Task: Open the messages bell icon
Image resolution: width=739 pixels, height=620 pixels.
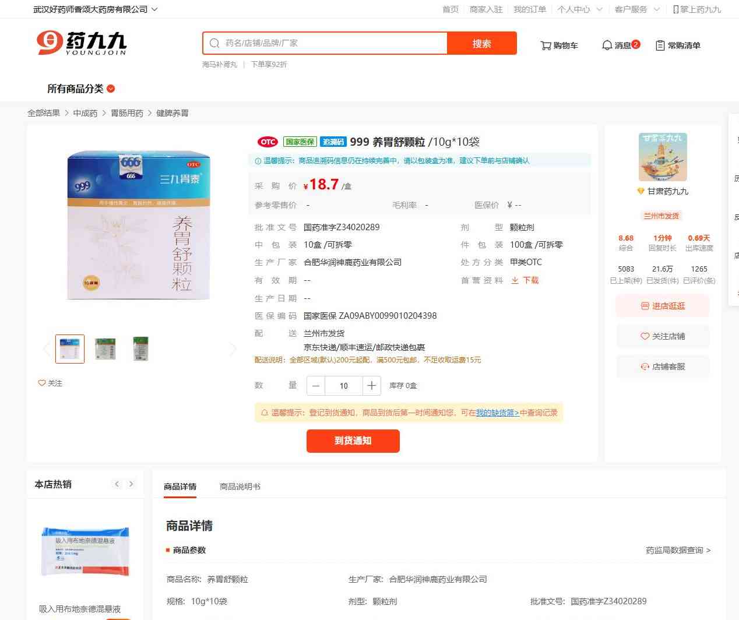Action: click(607, 45)
